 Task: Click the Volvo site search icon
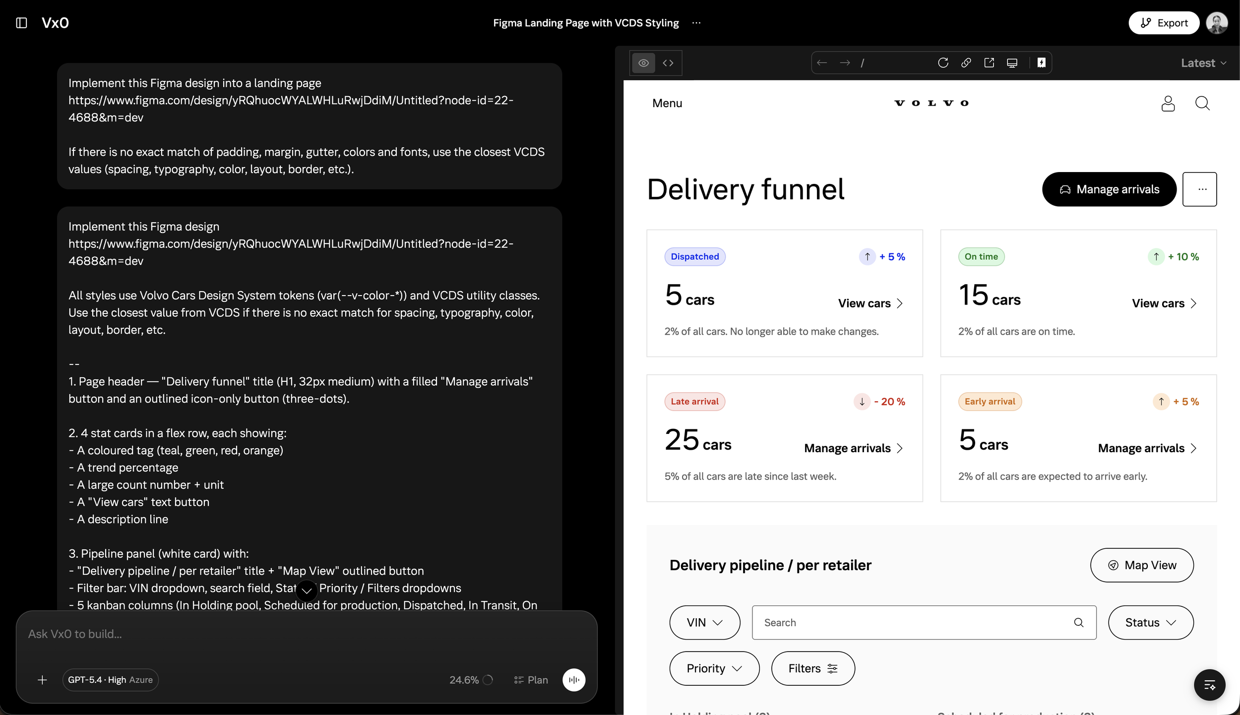pos(1202,103)
